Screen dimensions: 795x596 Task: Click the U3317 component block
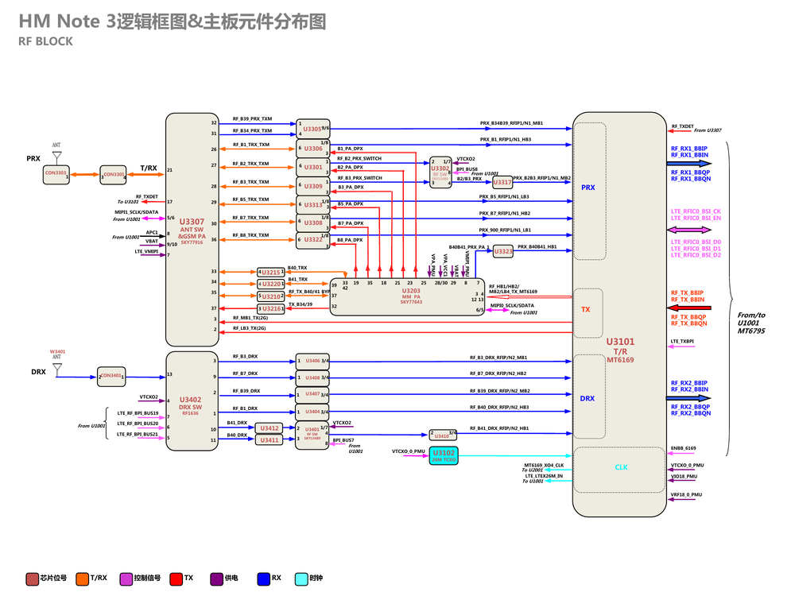click(x=502, y=182)
